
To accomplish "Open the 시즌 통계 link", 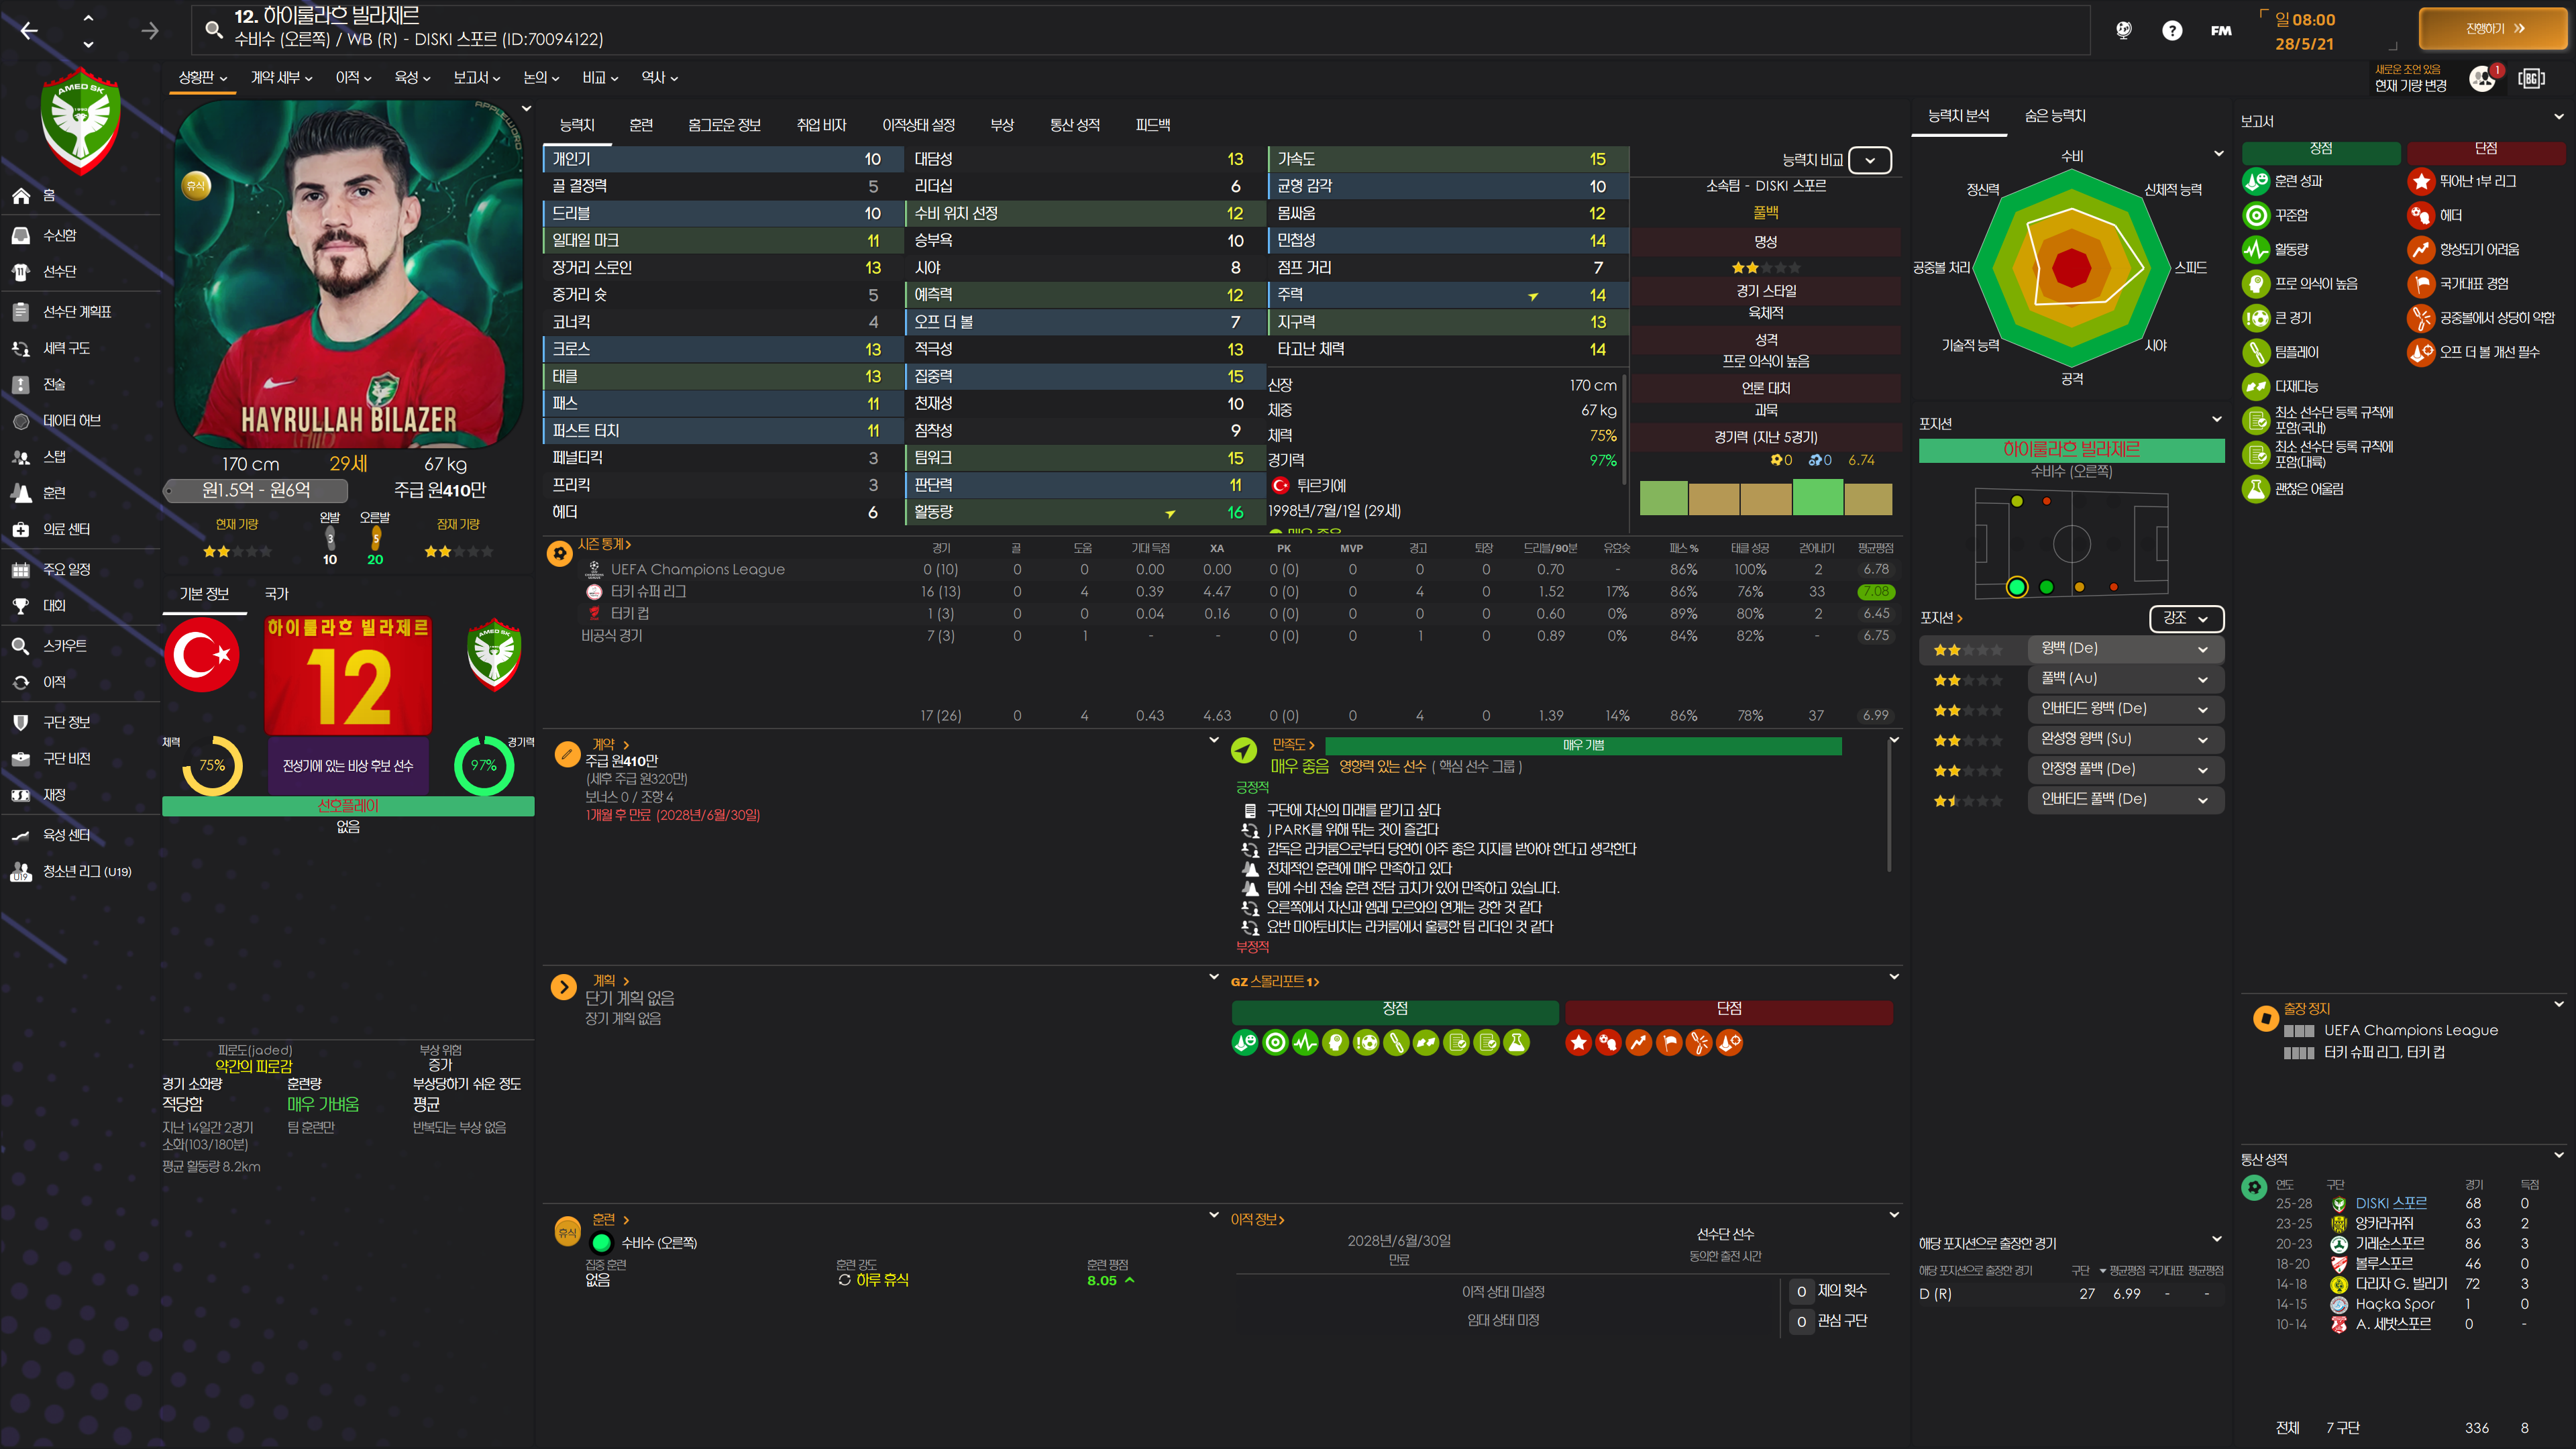I will point(604,544).
